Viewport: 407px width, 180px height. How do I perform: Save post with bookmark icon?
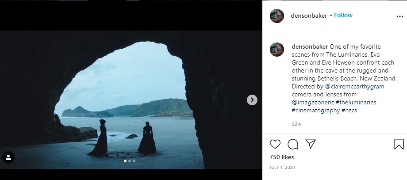pos(399,144)
